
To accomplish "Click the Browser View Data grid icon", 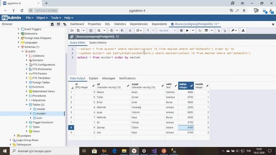I will tap(59, 24).
